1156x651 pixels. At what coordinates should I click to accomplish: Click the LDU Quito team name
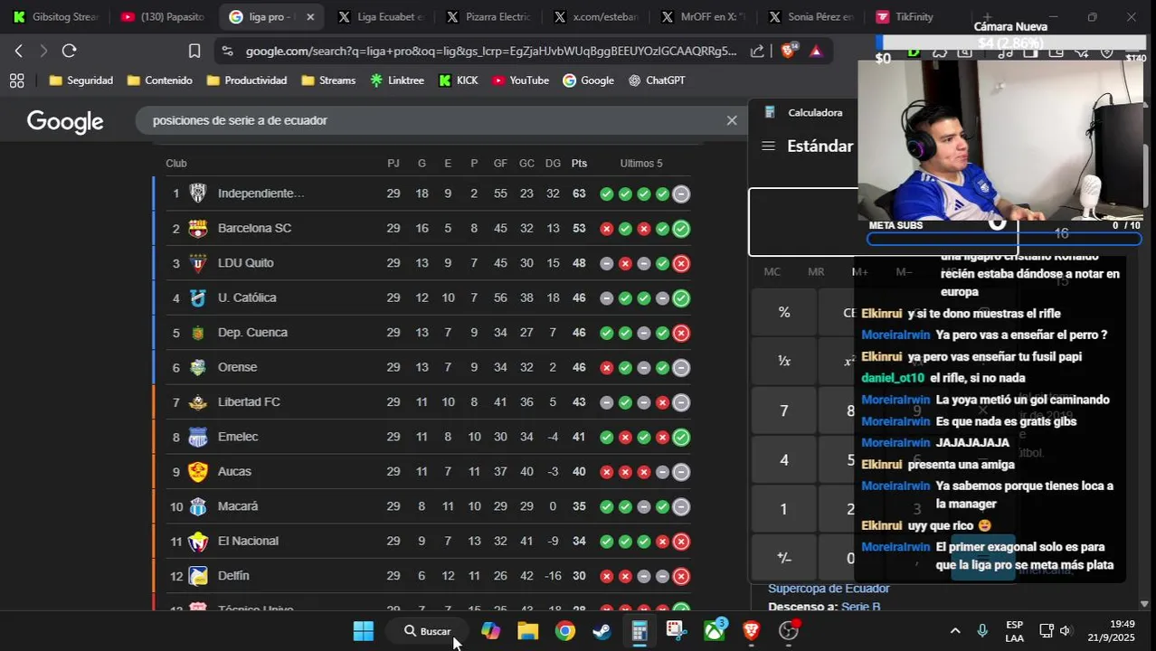click(246, 263)
